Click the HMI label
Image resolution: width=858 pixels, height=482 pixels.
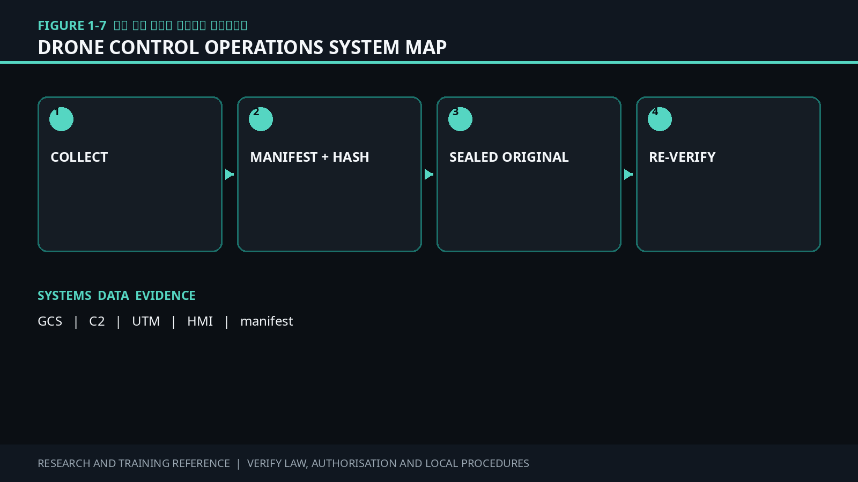200,321
